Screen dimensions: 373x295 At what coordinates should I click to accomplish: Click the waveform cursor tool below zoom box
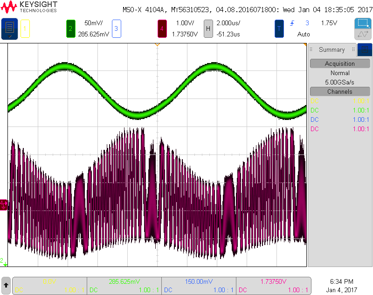pos(363,34)
